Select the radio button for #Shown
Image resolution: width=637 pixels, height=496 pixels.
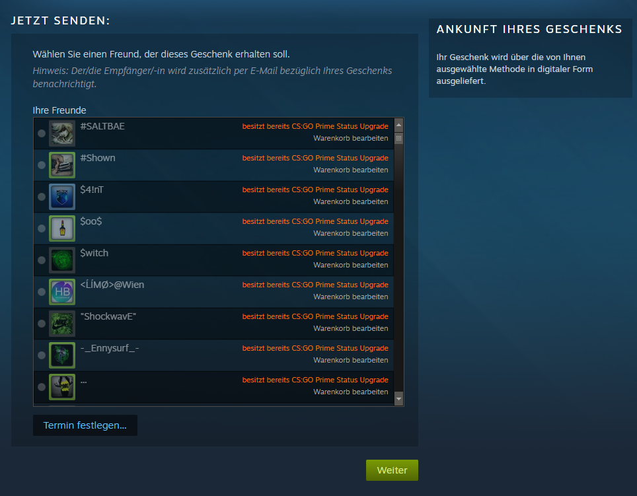(x=42, y=165)
